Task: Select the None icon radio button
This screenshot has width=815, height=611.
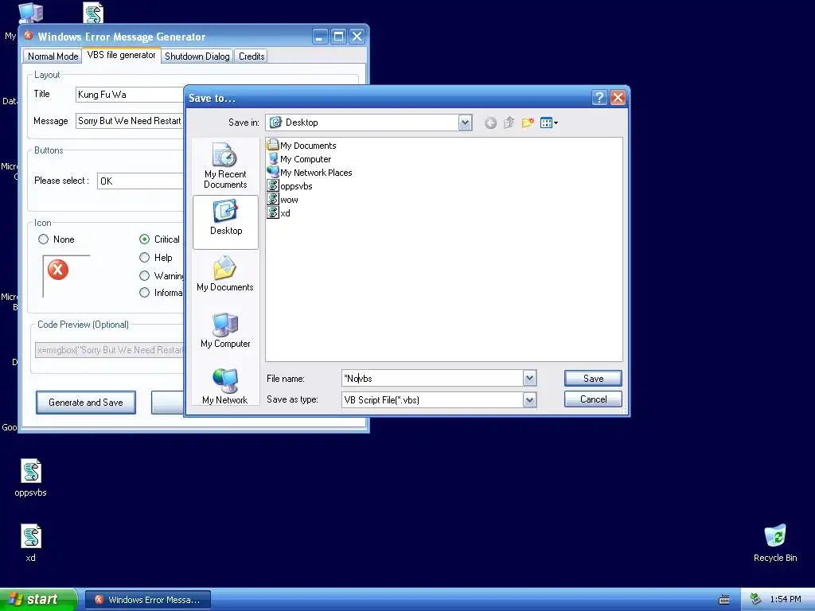Action: click(x=44, y=239)
